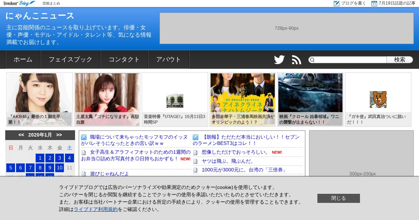Click the icon beside 【朗報】セブンのラーメン article

pyautogui.click(x=196, y=137)
